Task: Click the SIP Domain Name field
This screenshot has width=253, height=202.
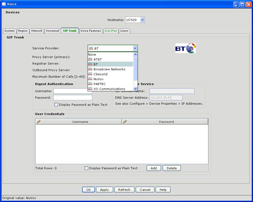Action: [x=172, y=91]
